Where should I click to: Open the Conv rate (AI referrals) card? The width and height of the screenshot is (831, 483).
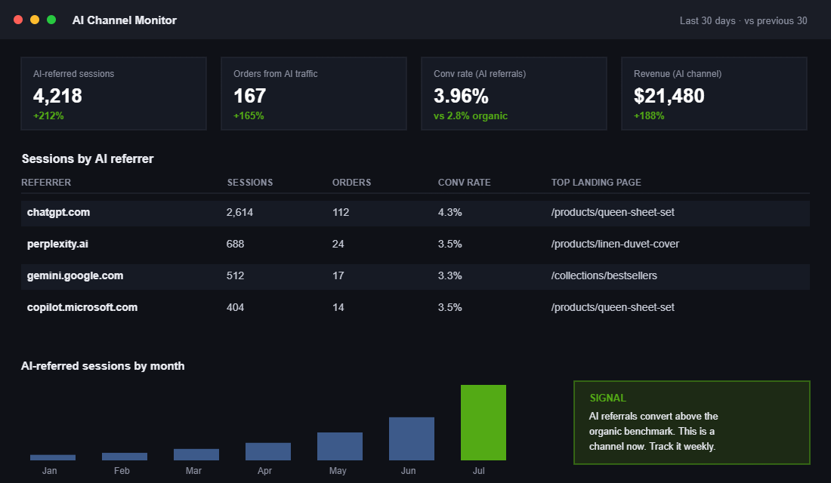(x=514, y=94)
